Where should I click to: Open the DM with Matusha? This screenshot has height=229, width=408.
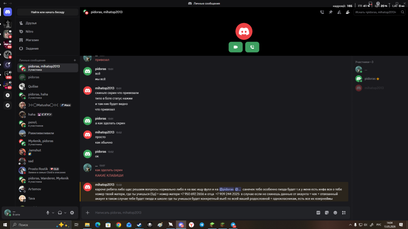(48, 105)
